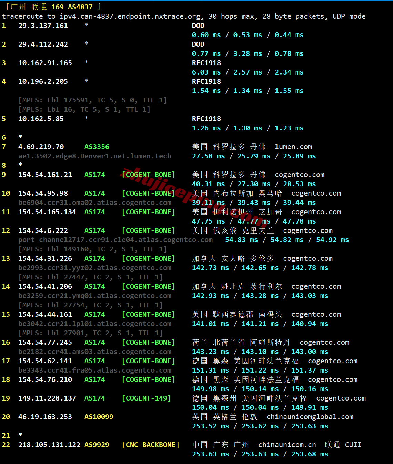The image size is (393, 464).
Task: Click the MPLS label 175591 line
Action: pos(93,100)
